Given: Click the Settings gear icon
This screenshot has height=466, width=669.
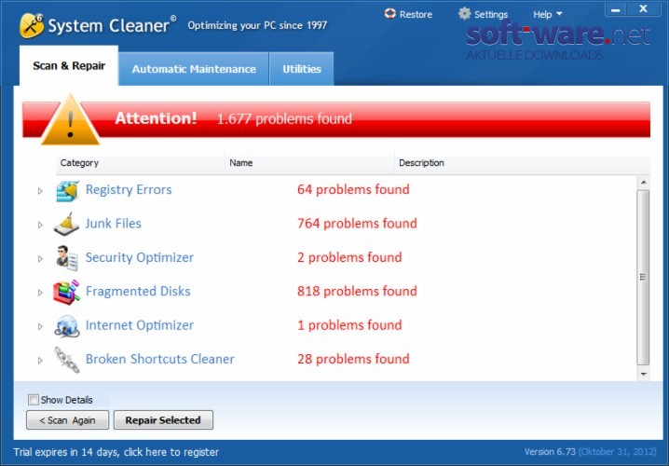Looking at the screenshot, I should click(464, 14).
